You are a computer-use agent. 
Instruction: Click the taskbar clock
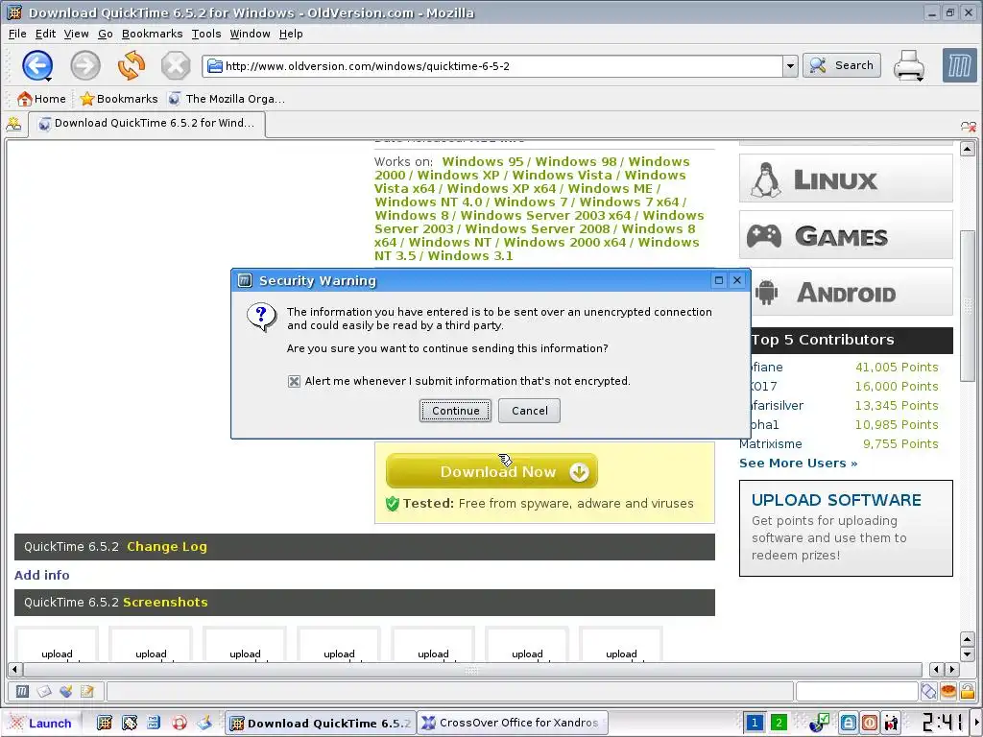coord(943,724)
